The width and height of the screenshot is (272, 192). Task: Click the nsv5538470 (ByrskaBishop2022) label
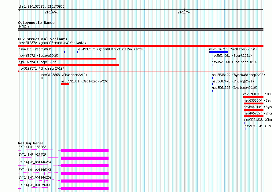238,75
